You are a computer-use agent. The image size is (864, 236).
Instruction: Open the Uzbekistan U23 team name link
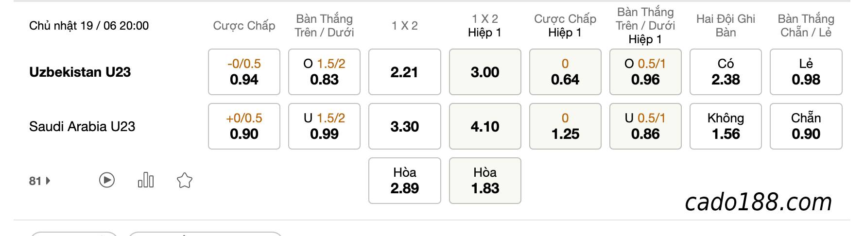[x=80, y=72]
